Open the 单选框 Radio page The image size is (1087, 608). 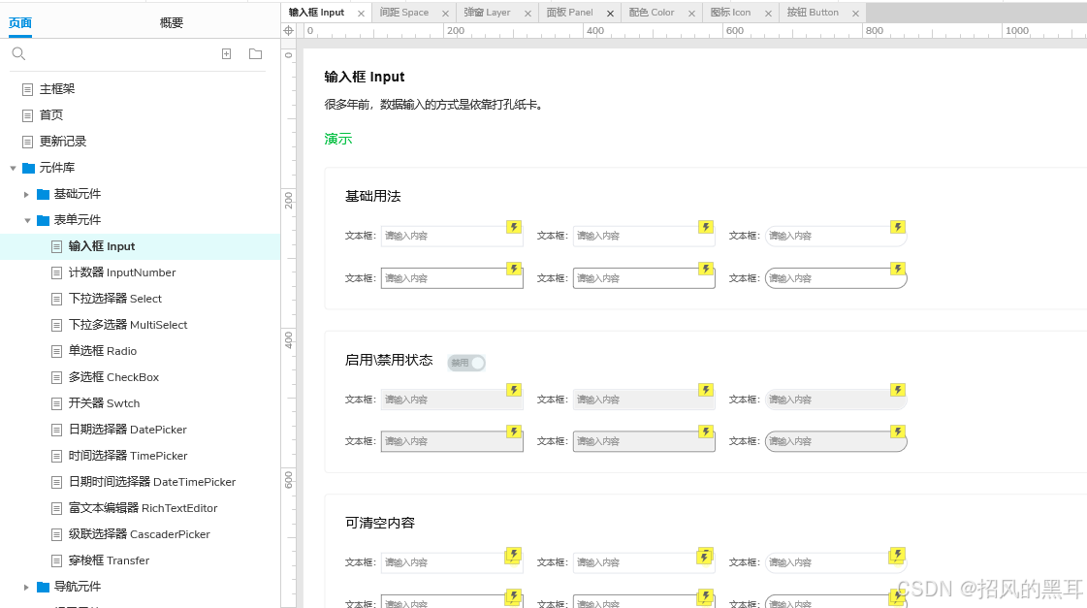pyautogui.click(x=103, y=351)
